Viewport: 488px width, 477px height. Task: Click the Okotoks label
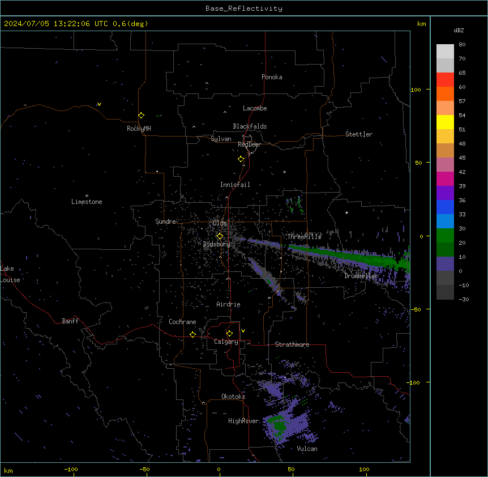[x=233, y=397]
